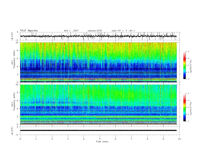Click the ch.1 voltage waveform trace
202x156 pixels.
[98, 36]
